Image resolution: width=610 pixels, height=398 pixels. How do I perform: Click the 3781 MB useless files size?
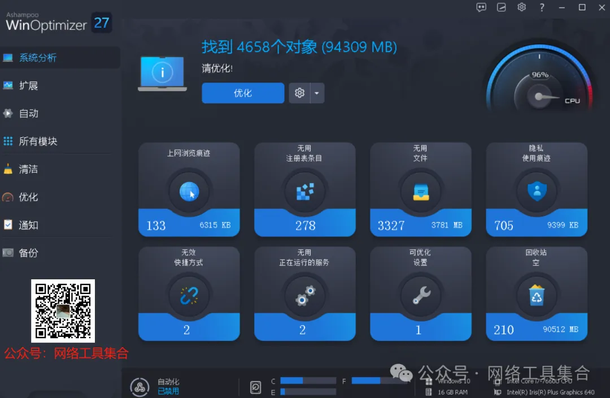coord(447,225)
